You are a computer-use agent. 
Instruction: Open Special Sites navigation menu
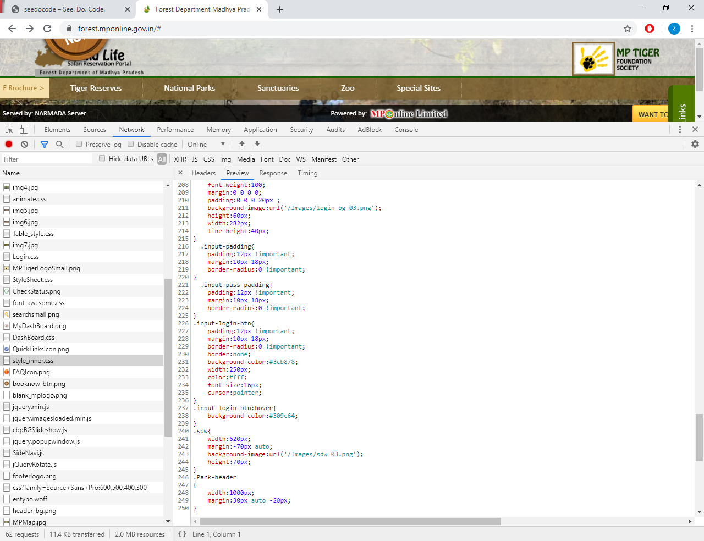(419, 88)
